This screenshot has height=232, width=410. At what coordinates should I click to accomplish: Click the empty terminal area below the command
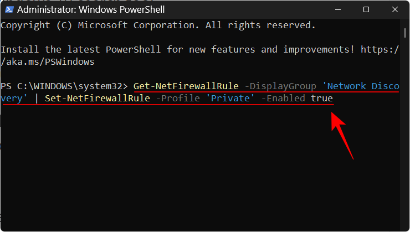pyautogui.click(x=166, y=177)
